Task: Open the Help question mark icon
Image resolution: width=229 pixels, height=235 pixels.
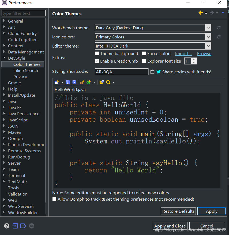Action: (7, 226)
